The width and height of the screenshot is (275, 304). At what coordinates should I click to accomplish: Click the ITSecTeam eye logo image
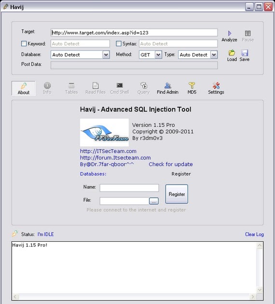pyautogui.click(x=104, y=132)
